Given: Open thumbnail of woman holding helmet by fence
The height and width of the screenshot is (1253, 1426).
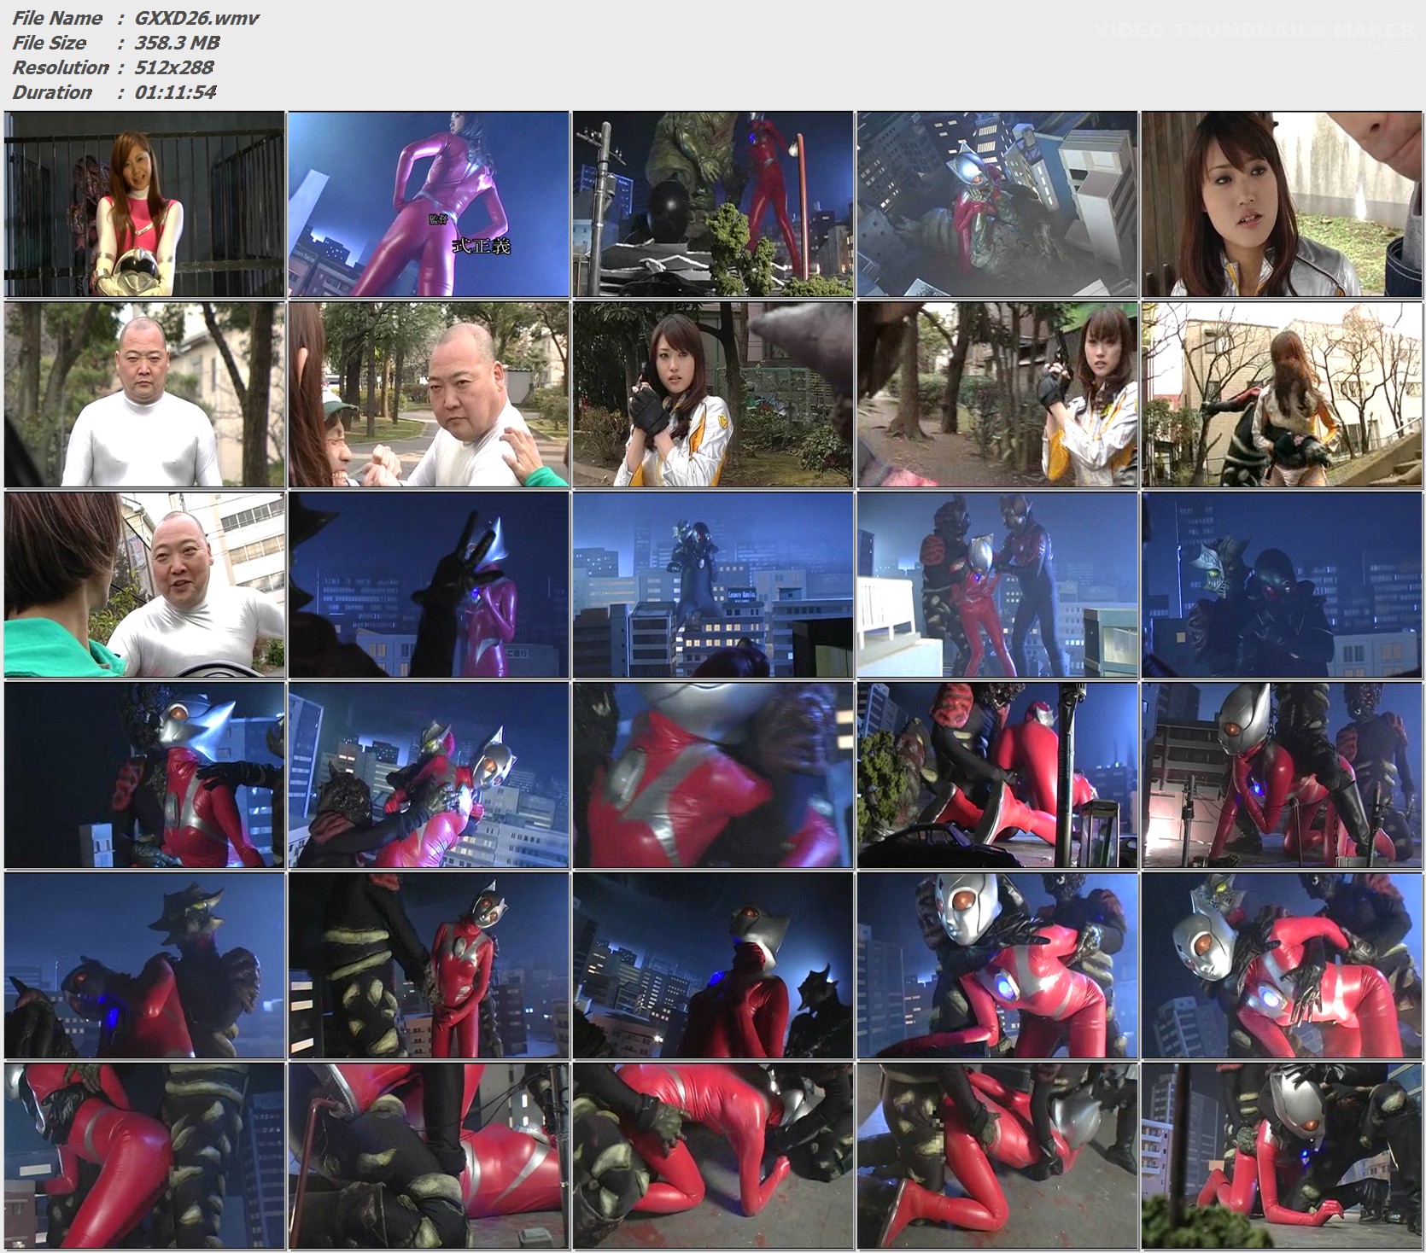Looking at the screenshot, I should pos(144,204).
